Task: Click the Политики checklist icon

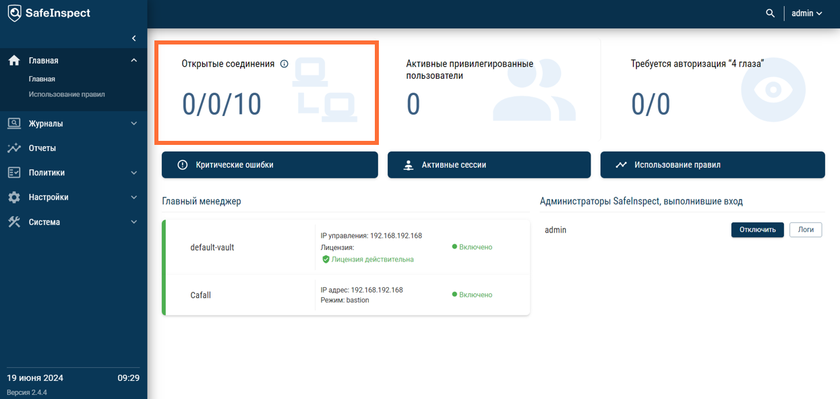Action: point(14,173)
